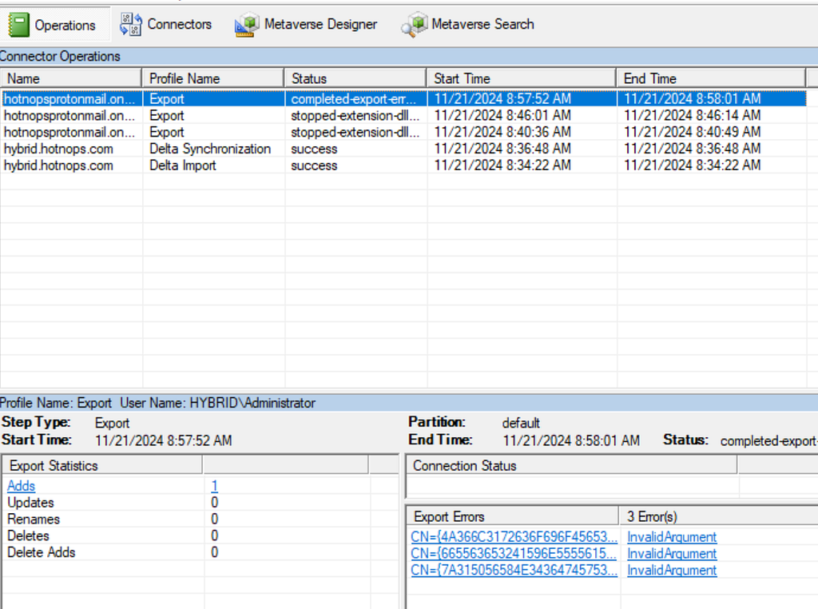Open the CN={665563653241596E5555615 error object
Viewport: 818px width, 609px height.
[514, 554]
